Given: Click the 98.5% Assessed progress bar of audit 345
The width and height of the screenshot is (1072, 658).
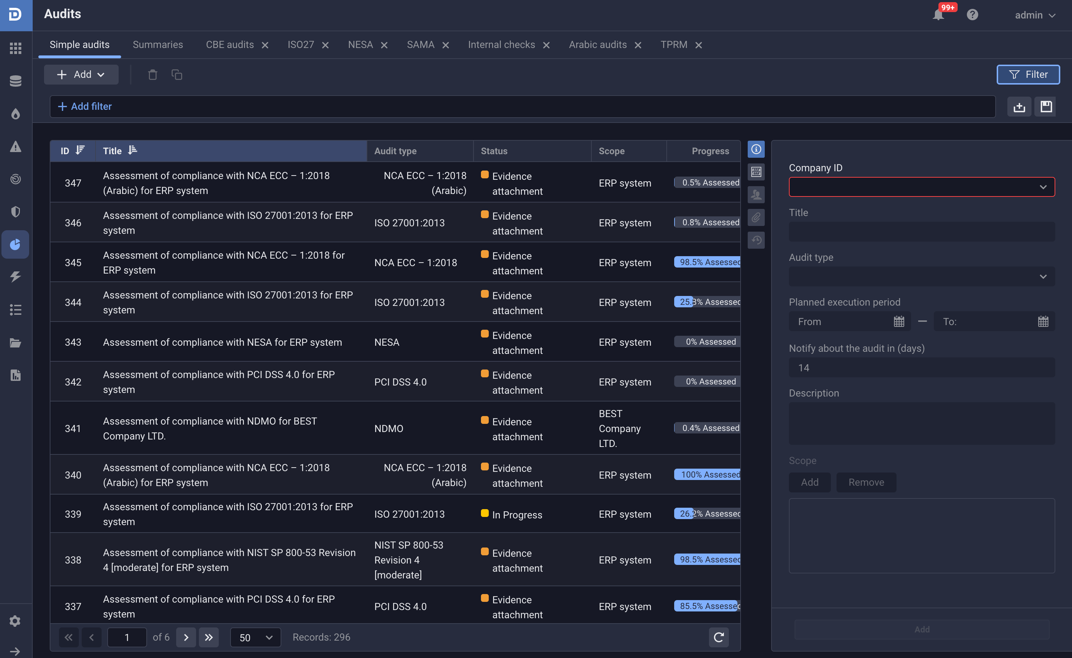Looking at the screenshot, I should coord(708,262).
